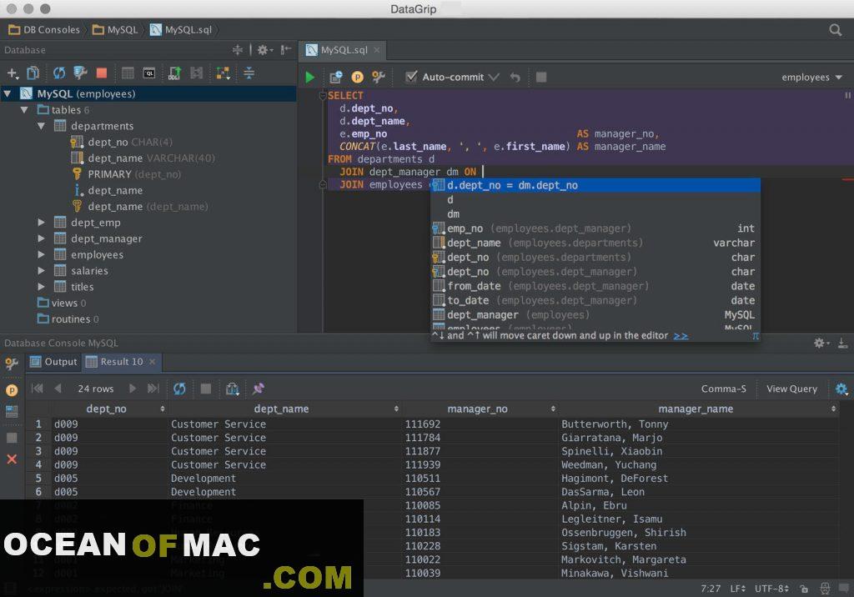Reload the result set data
Screen dimensions: 854x597
(x=179, y=389)
